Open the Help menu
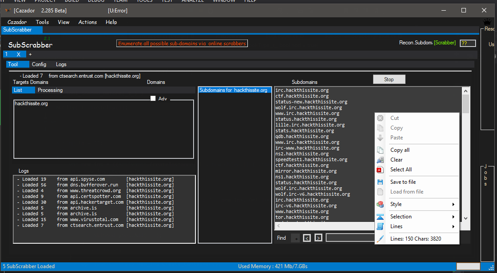497x273 pixels. coord(111,22)
